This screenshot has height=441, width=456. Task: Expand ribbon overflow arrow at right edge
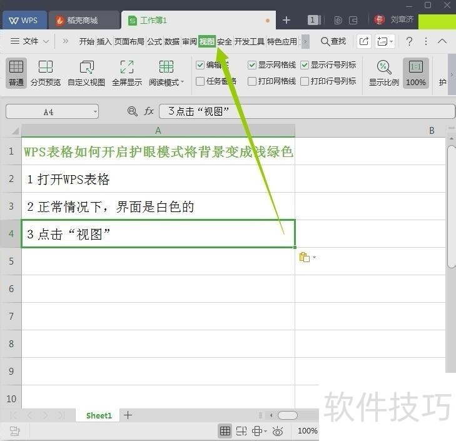[452, 74]
